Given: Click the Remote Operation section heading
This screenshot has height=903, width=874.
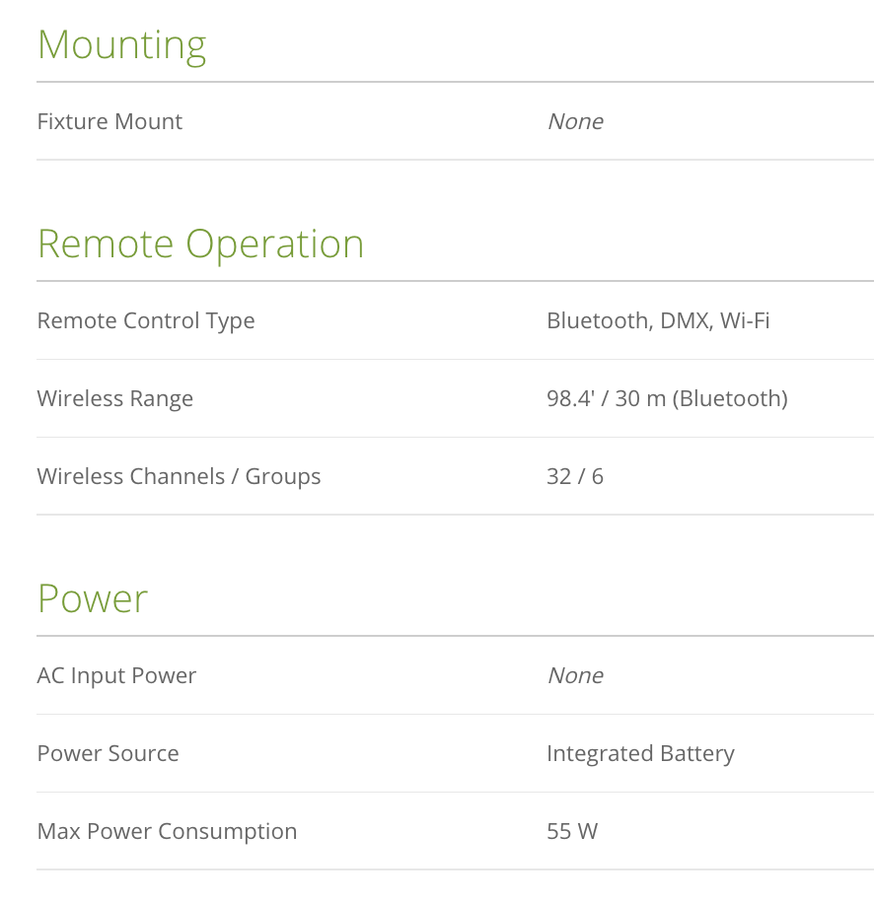Looking at the screenshot, I should [200, 243].
